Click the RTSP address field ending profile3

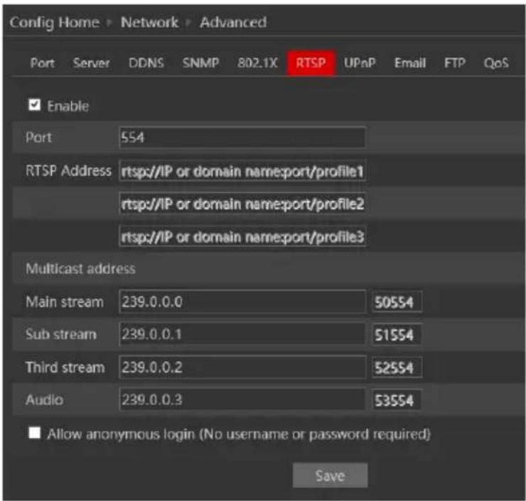242,237
